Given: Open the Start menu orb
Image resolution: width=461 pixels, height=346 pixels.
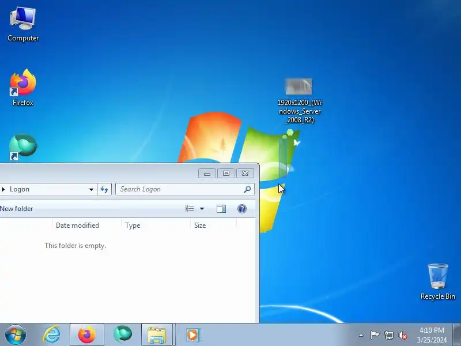Looking at the screenshot, I should [16, 334].
